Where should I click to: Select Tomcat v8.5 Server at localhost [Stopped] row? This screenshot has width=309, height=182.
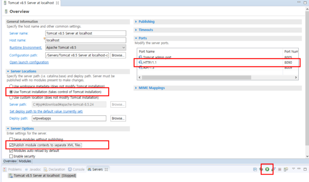42,176
